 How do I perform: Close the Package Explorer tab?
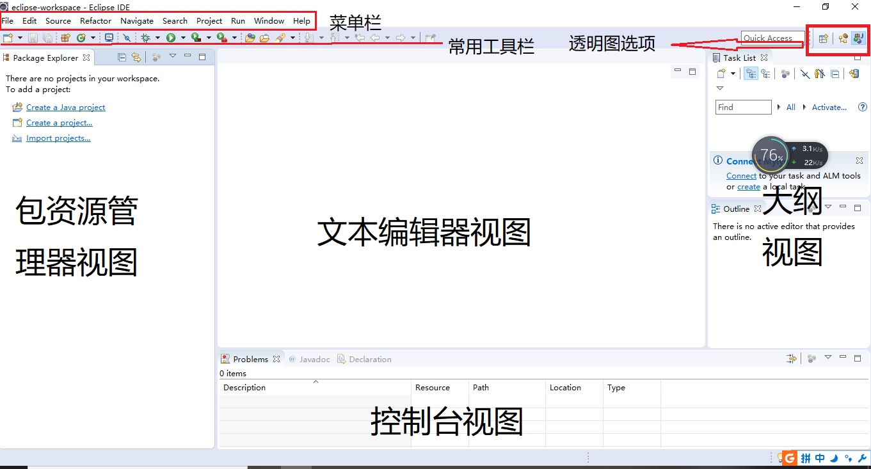[x=86, y=58]
